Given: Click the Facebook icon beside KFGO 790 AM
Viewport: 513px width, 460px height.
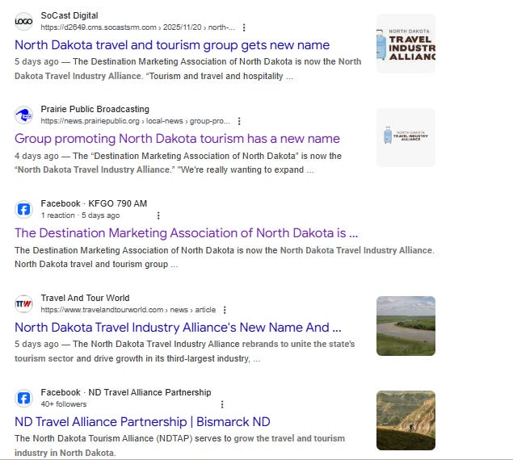Looking at the screenshot, I should (x=23, y=209).
